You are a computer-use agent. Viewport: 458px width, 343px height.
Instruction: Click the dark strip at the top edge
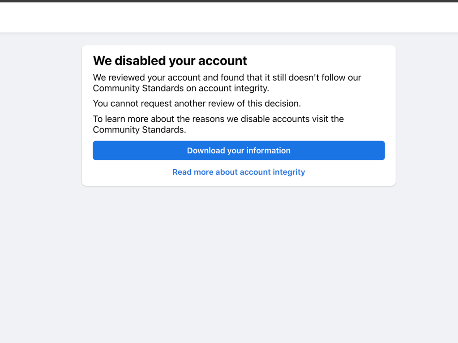(x=229, y=1)
